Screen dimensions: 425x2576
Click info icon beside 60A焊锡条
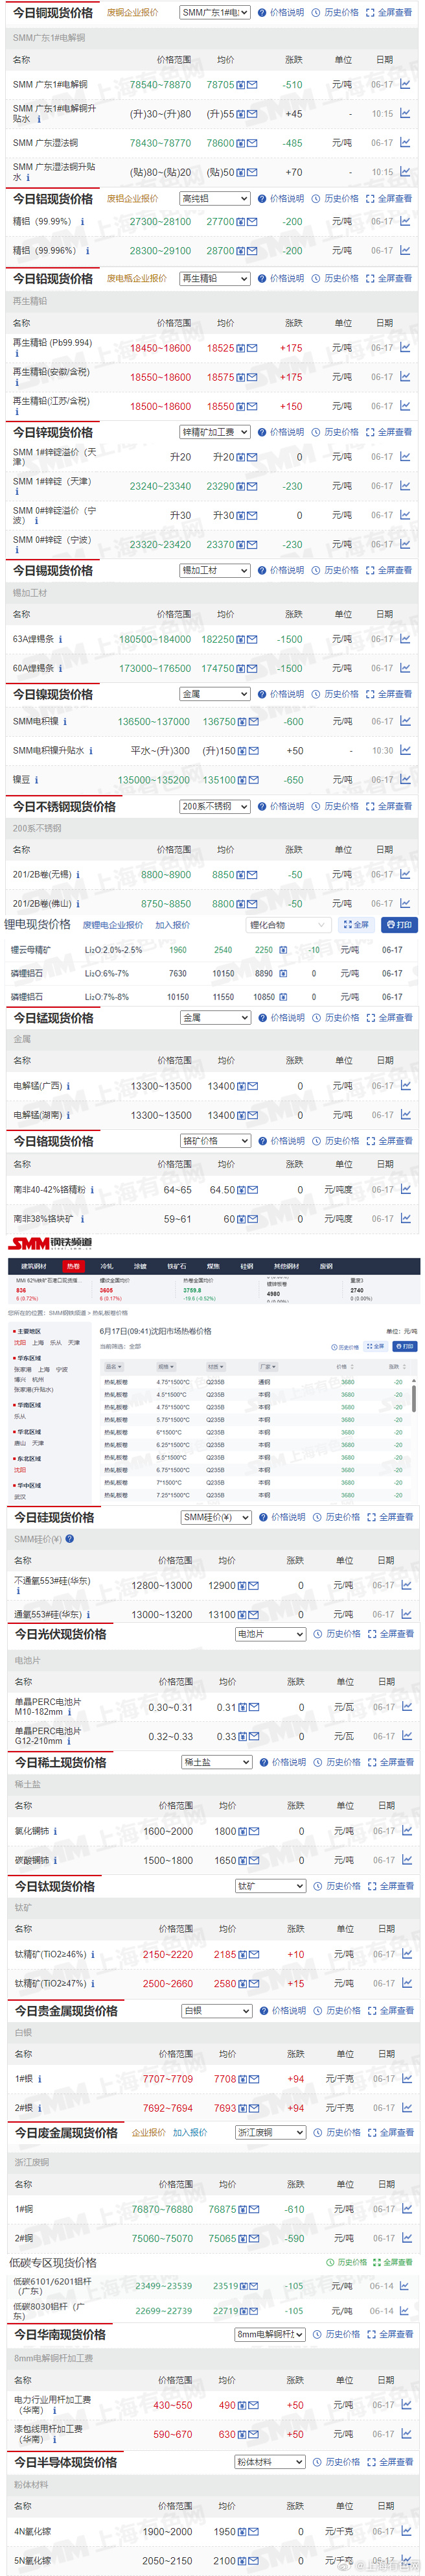coord(60,668)
